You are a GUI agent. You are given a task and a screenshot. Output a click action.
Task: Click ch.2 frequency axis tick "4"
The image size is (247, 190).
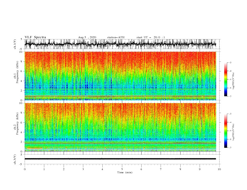tap(22, 132)
